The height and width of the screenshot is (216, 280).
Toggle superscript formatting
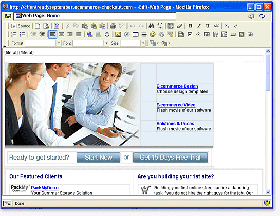[235, 26]
